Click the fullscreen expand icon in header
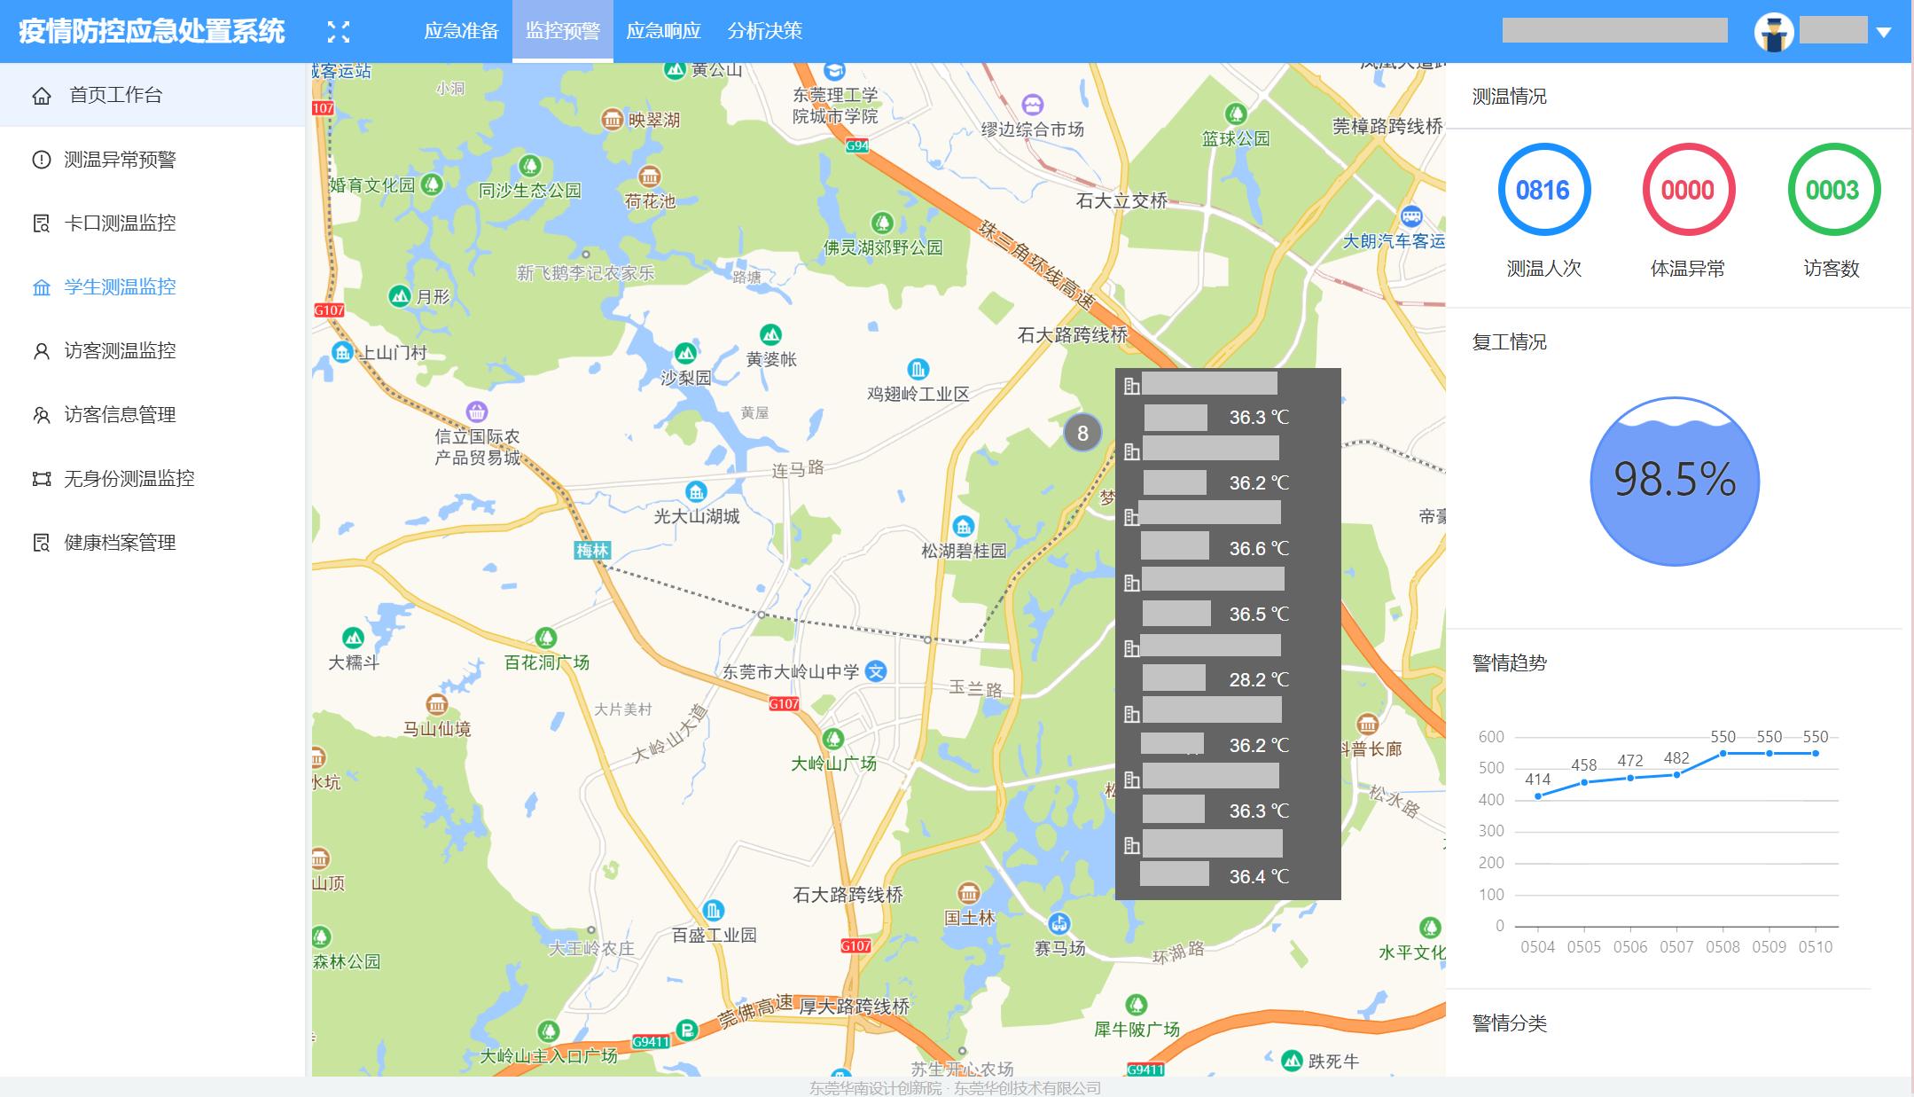 click(338, 32)
